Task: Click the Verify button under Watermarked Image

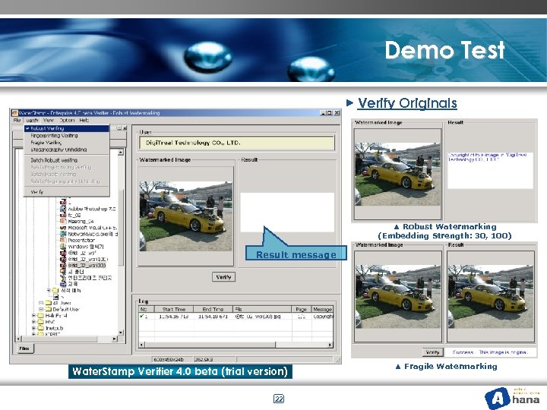Action: tap(223, 277)
